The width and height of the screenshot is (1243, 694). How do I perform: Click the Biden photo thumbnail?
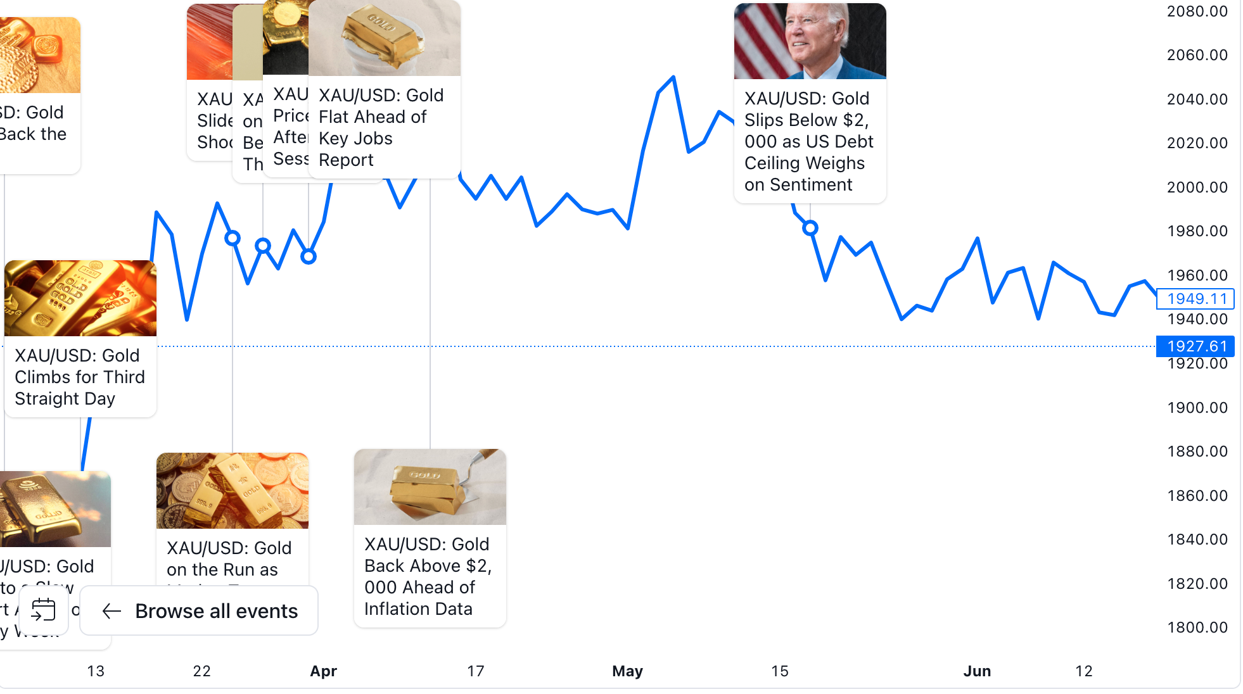coord(810,41)
